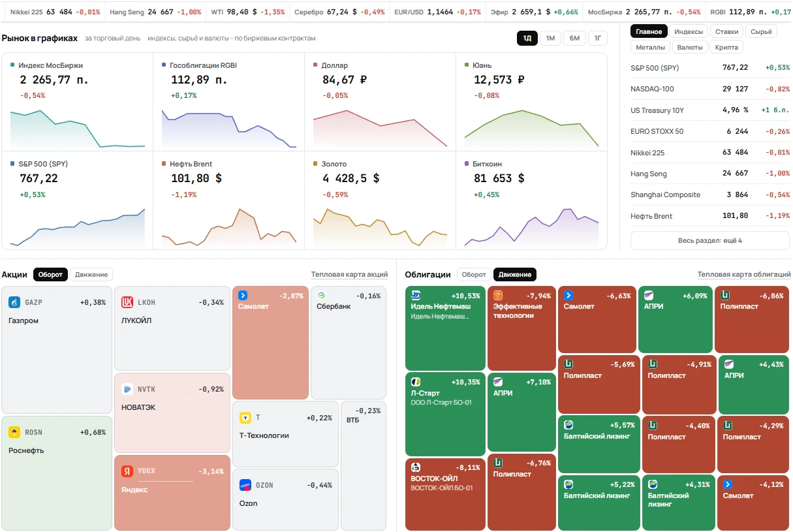Open the Главное tab
Image resolution: width=793 pixels, height=532 pixels.
[649, 31]
